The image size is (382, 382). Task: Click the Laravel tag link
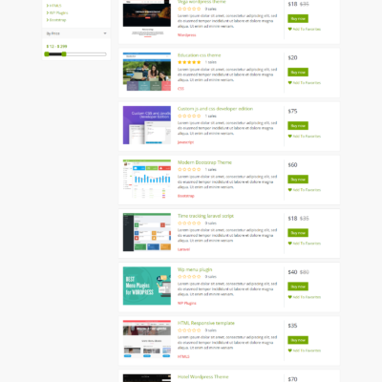[183, 249]
